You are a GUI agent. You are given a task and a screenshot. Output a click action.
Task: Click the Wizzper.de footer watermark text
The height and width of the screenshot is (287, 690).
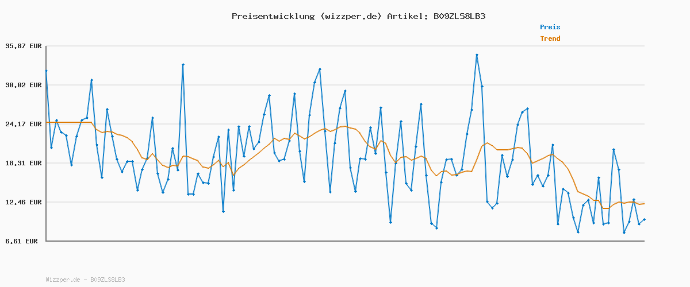pos(64,280)
